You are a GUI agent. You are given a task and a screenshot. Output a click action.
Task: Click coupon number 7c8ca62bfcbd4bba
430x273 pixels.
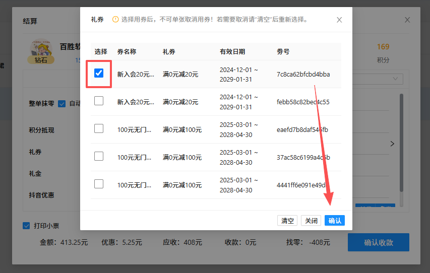(x=303, y=74)
